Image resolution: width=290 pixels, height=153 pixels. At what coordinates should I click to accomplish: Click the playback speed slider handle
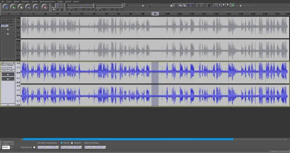[241, 5]
